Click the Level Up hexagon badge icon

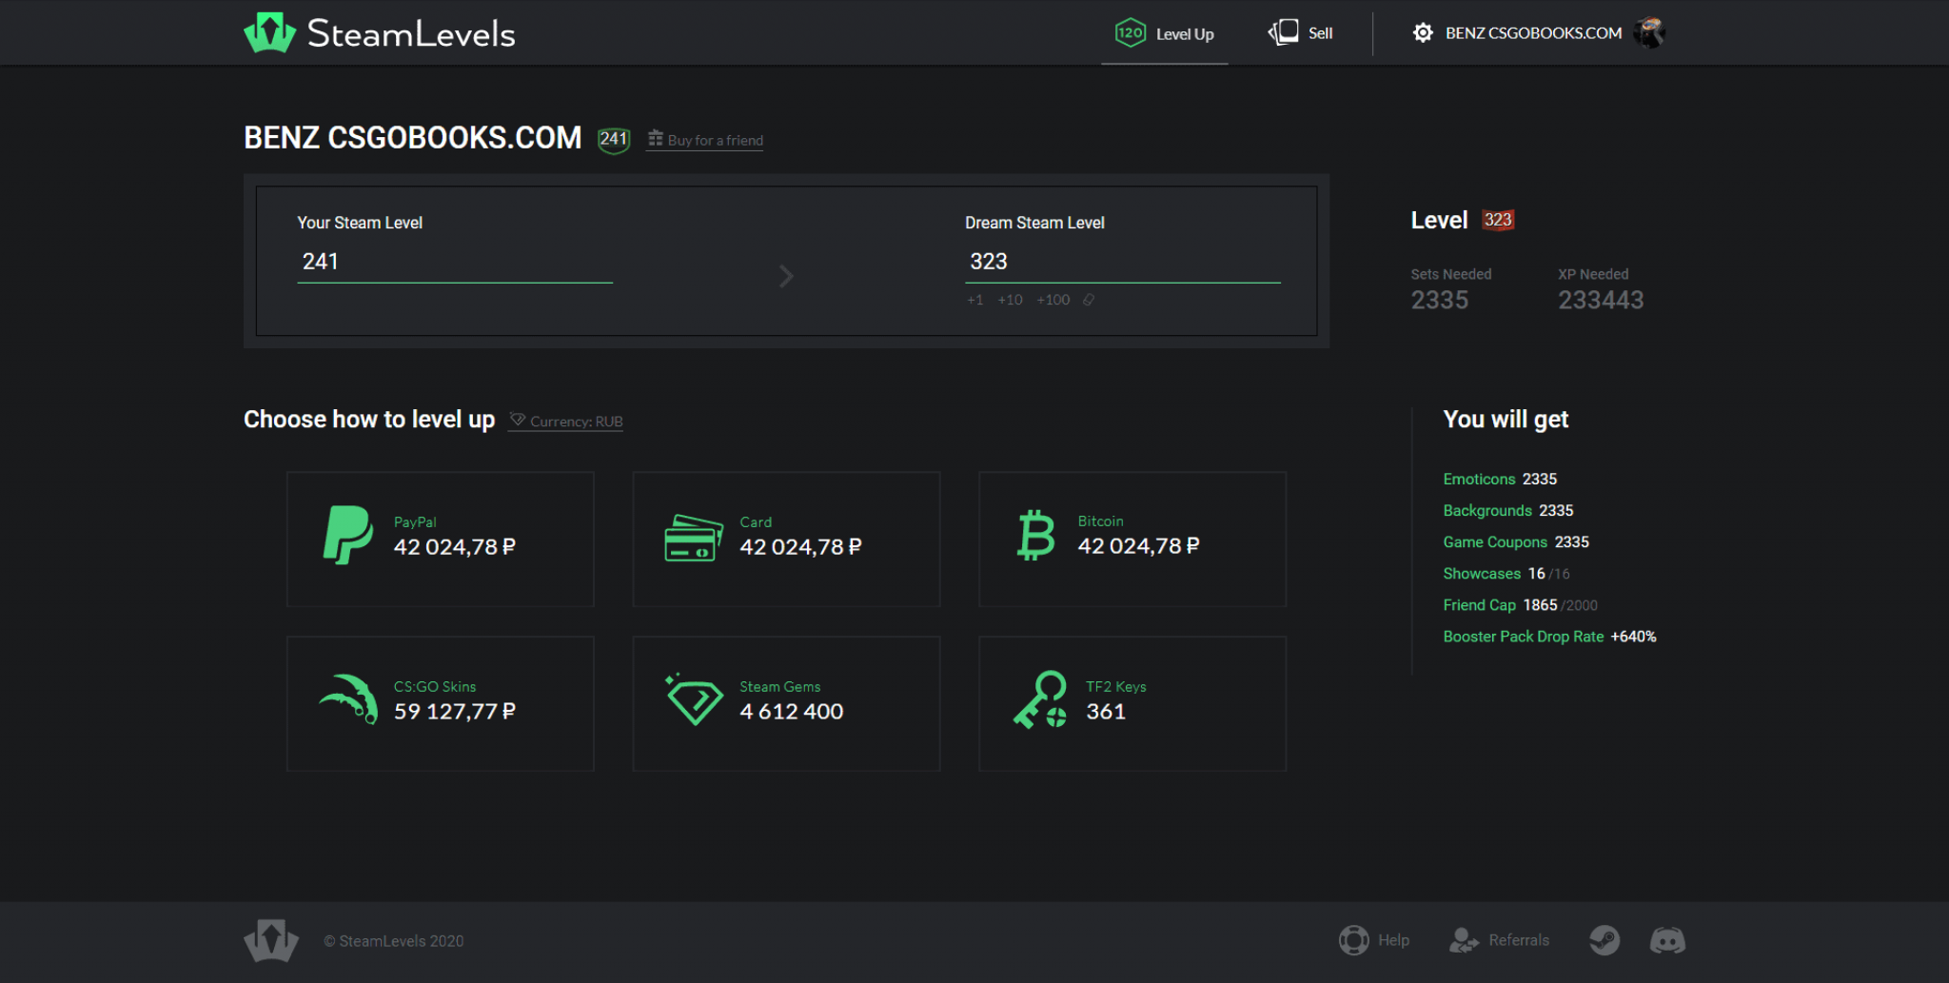[x=1130, y=33]
